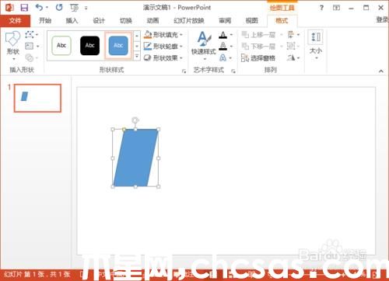Viewport: 389px width, 281px height.
Task: Move up one row in the shape styles gallery
Action: pos(137,36)
